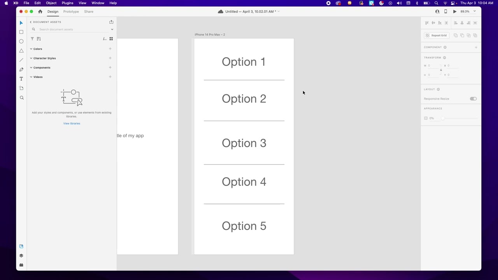
Task: Open invite to document icon
Action: tap(437, 11)
